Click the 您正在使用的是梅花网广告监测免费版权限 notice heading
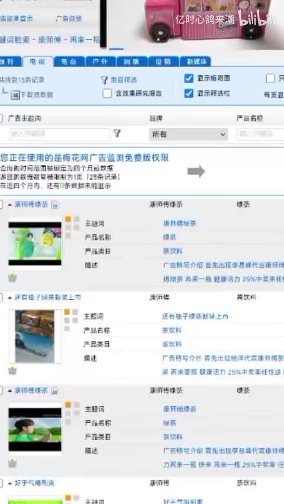284x504 pixels. [x=84, y=157]
